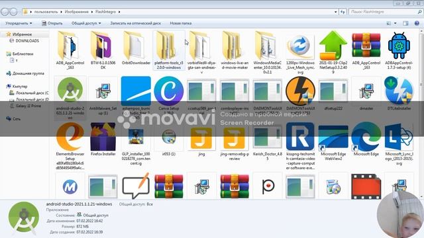The width and height of the screenshot is (424, 238).
Task: Select the DTLiteInstaller file
Action: (399, 93)
